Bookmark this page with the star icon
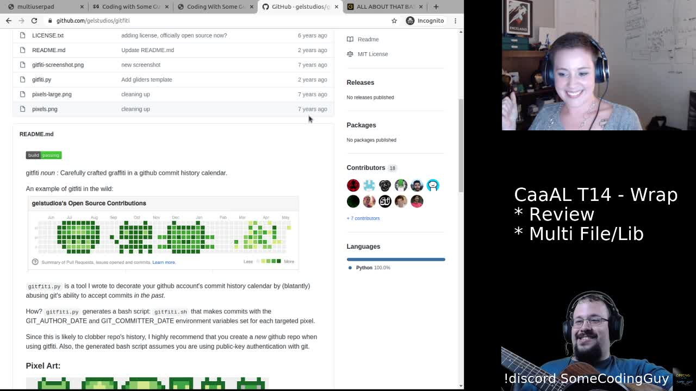Viewport: 696px width, 391px height. pyautogui.click(x=394, y=21)
